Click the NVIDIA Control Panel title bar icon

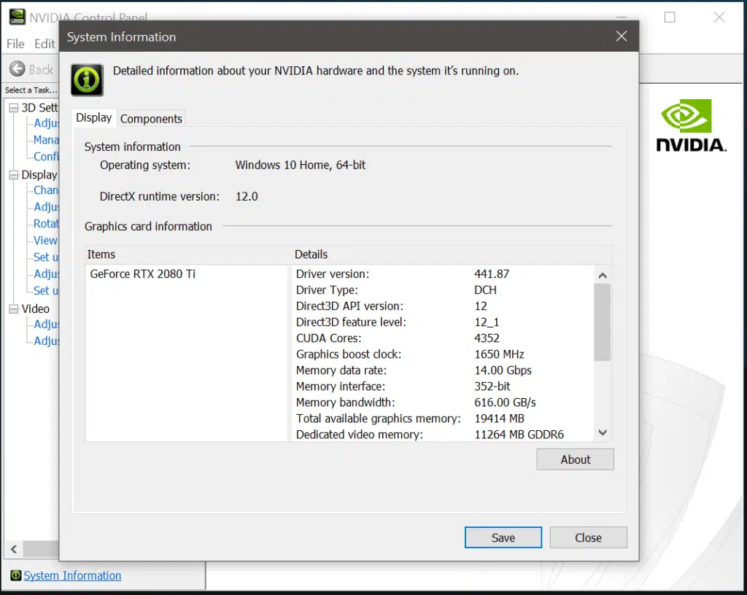coord(16,16)
